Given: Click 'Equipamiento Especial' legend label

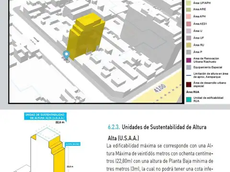Looking at the screenshot, I should pos(207,67).
